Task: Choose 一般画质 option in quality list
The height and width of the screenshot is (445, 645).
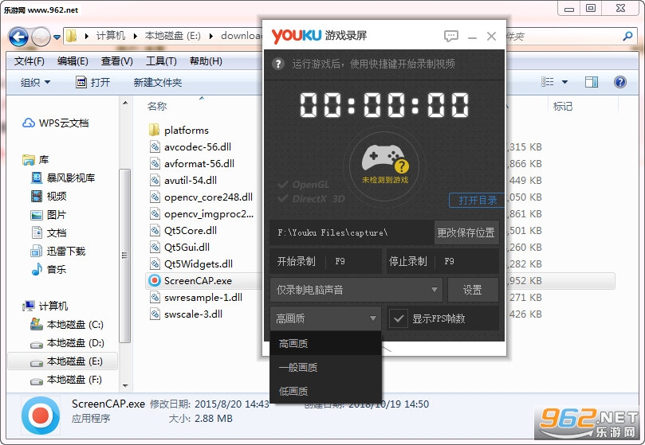Action: tap(325, 367)
